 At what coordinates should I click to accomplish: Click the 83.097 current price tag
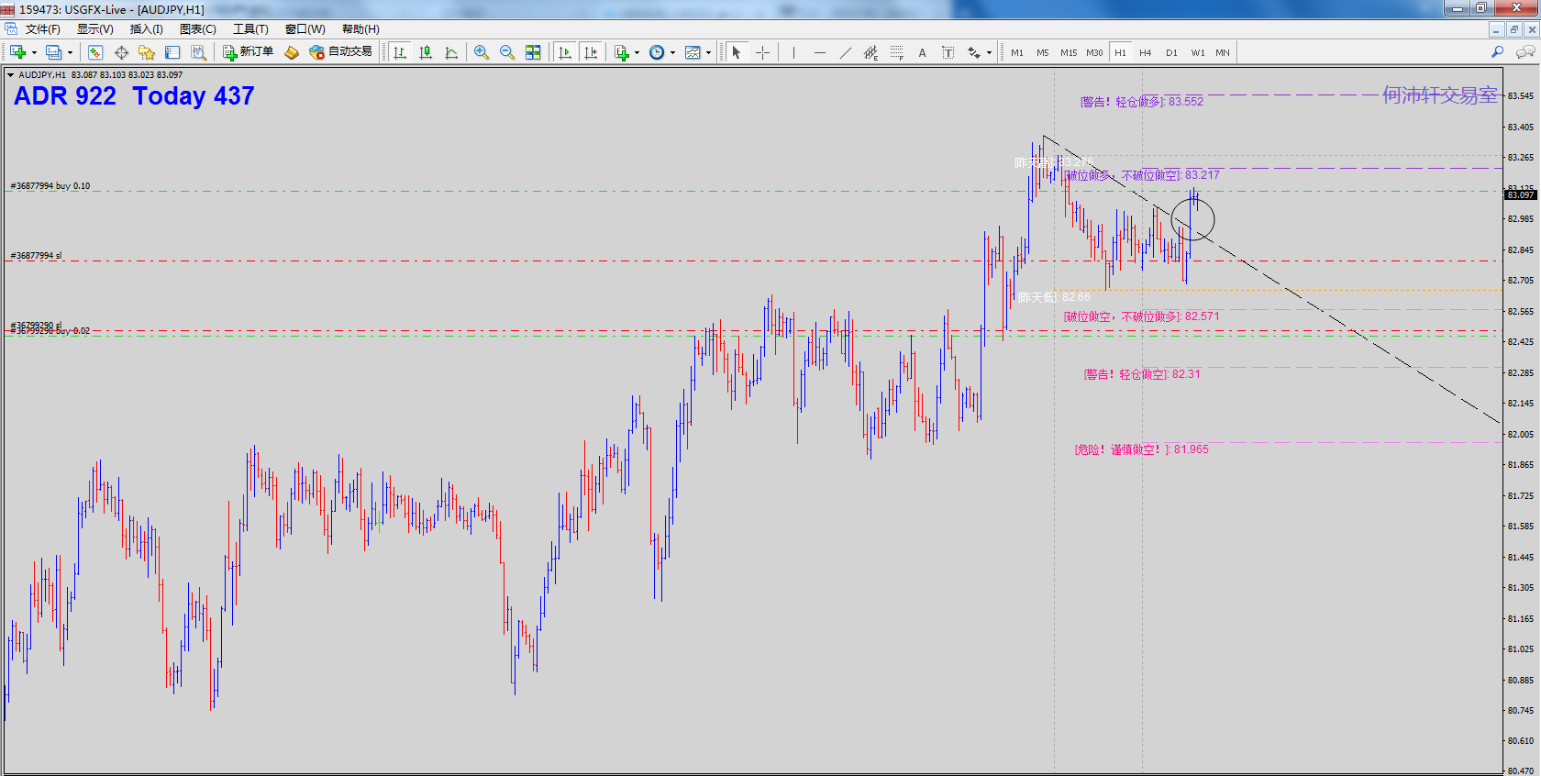(1521, 194)
